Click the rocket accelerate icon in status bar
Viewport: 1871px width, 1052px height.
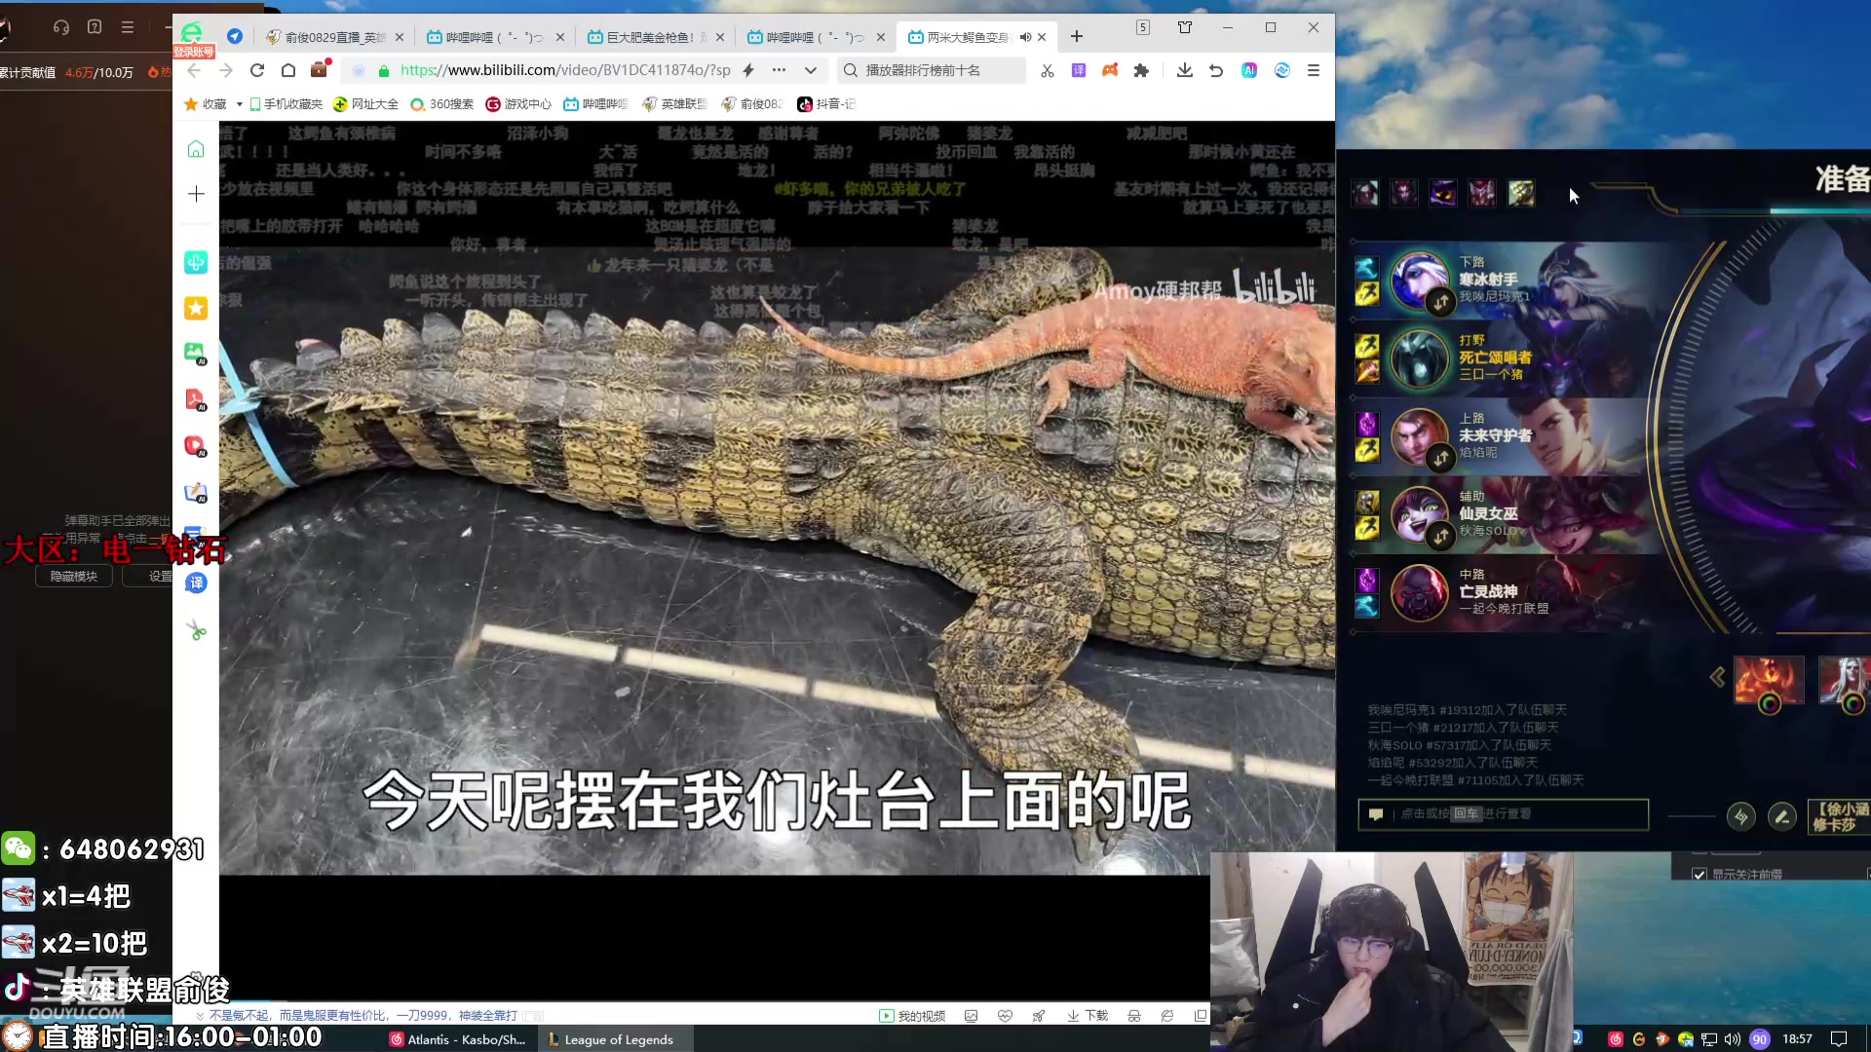pos(1039,1015)
